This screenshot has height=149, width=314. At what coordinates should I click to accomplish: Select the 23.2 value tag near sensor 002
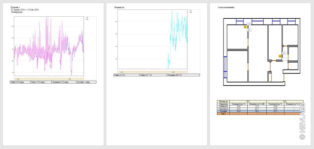[x=284, y=53]
